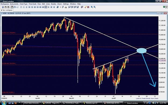168x105 pixels.
Task: Select the 5 minute time scale button
Action: pos(26,7)
